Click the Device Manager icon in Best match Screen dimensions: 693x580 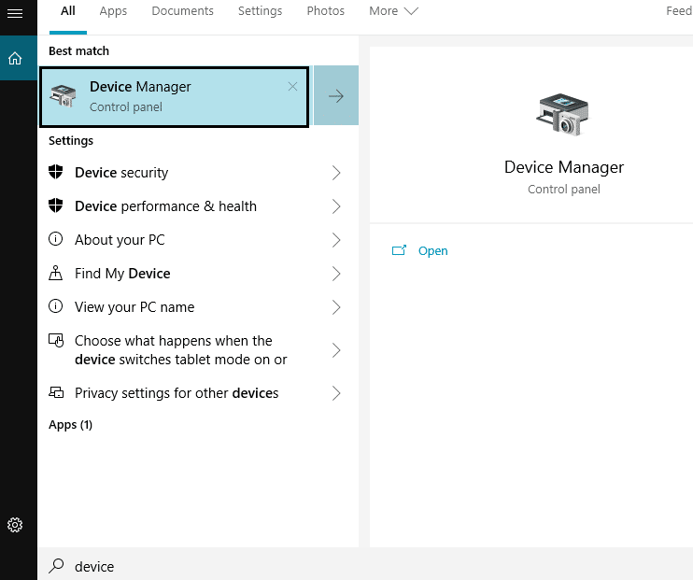[x=63, y=96]
